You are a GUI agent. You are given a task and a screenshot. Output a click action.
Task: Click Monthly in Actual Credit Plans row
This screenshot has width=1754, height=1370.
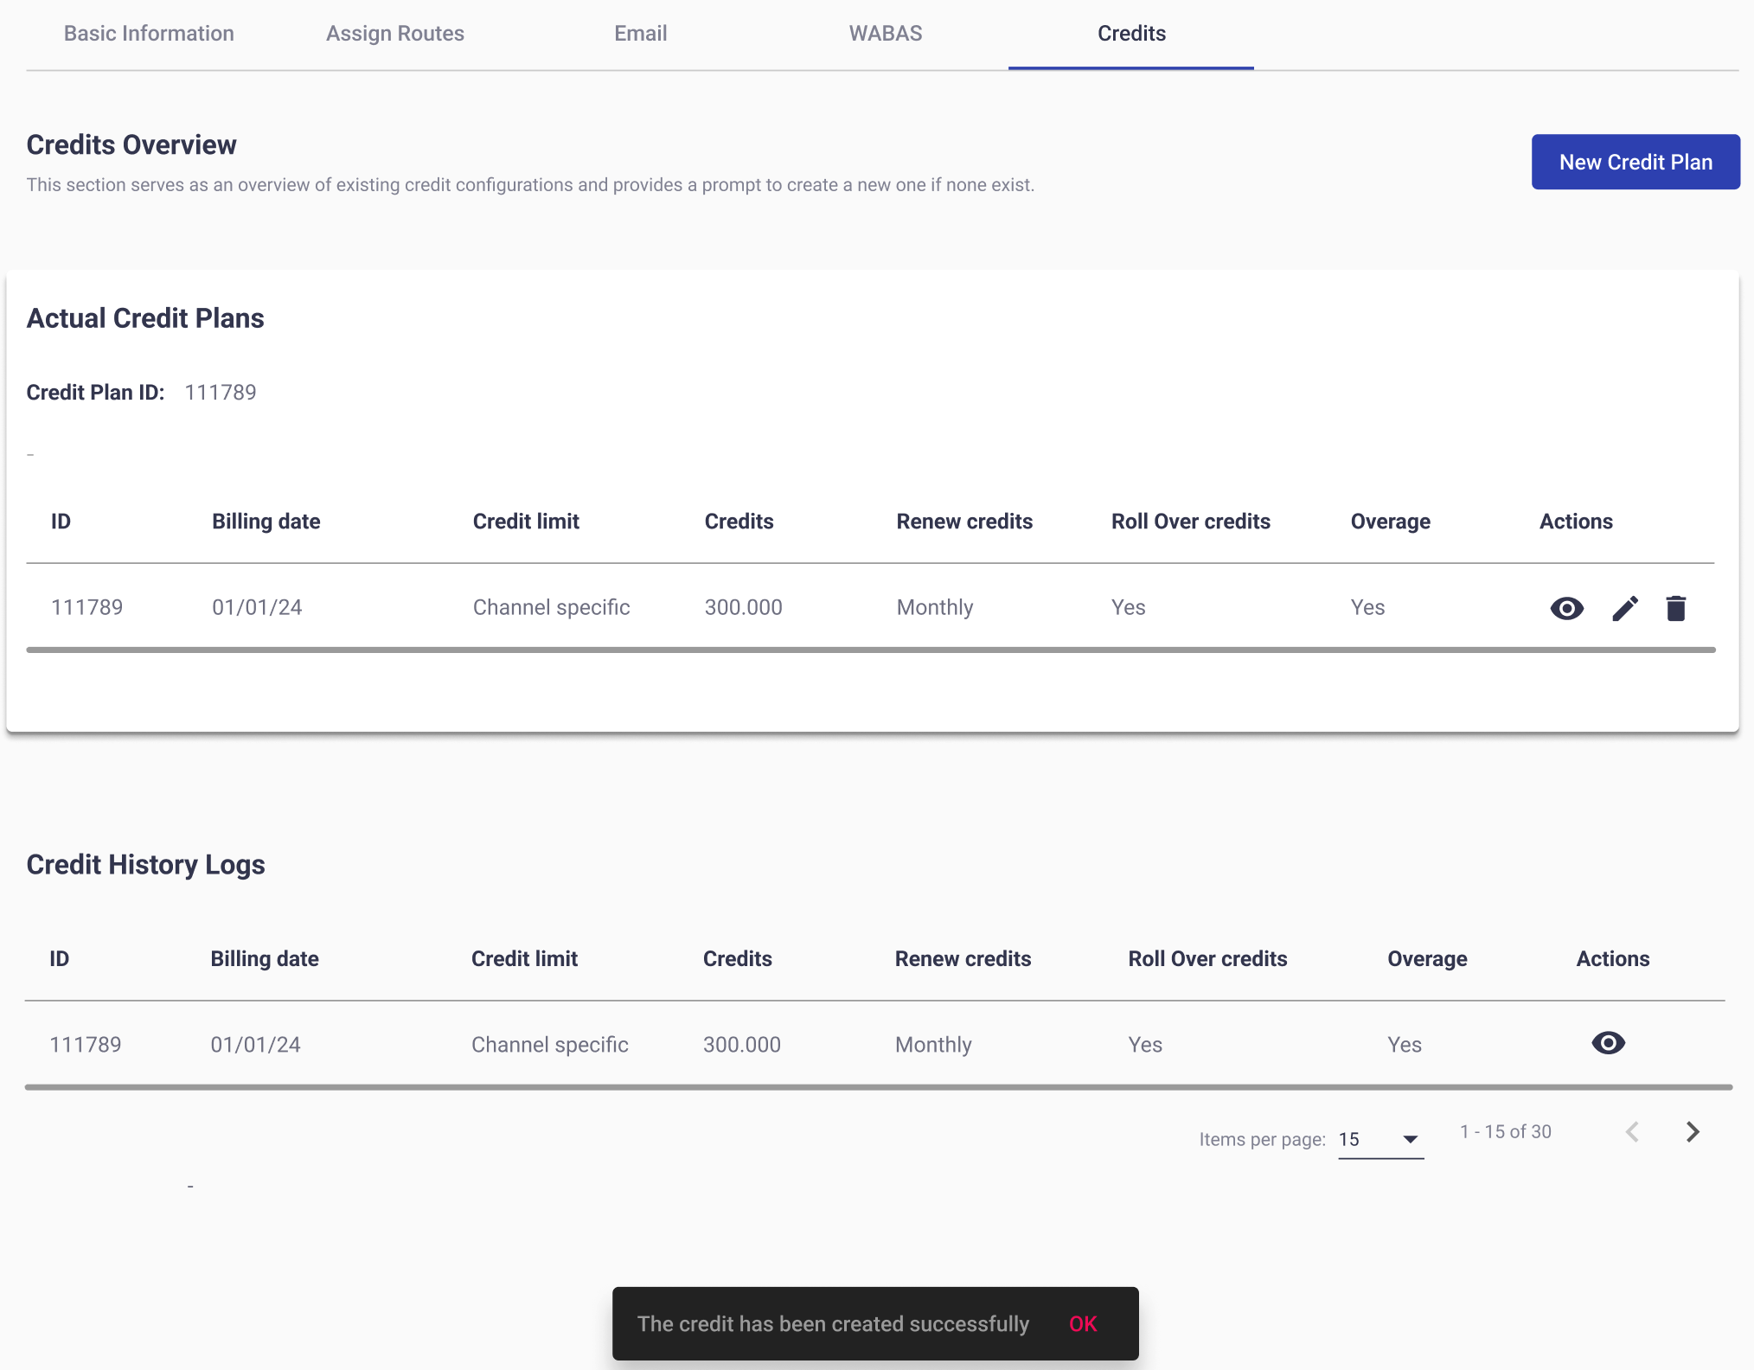click(x=935, y=607)
